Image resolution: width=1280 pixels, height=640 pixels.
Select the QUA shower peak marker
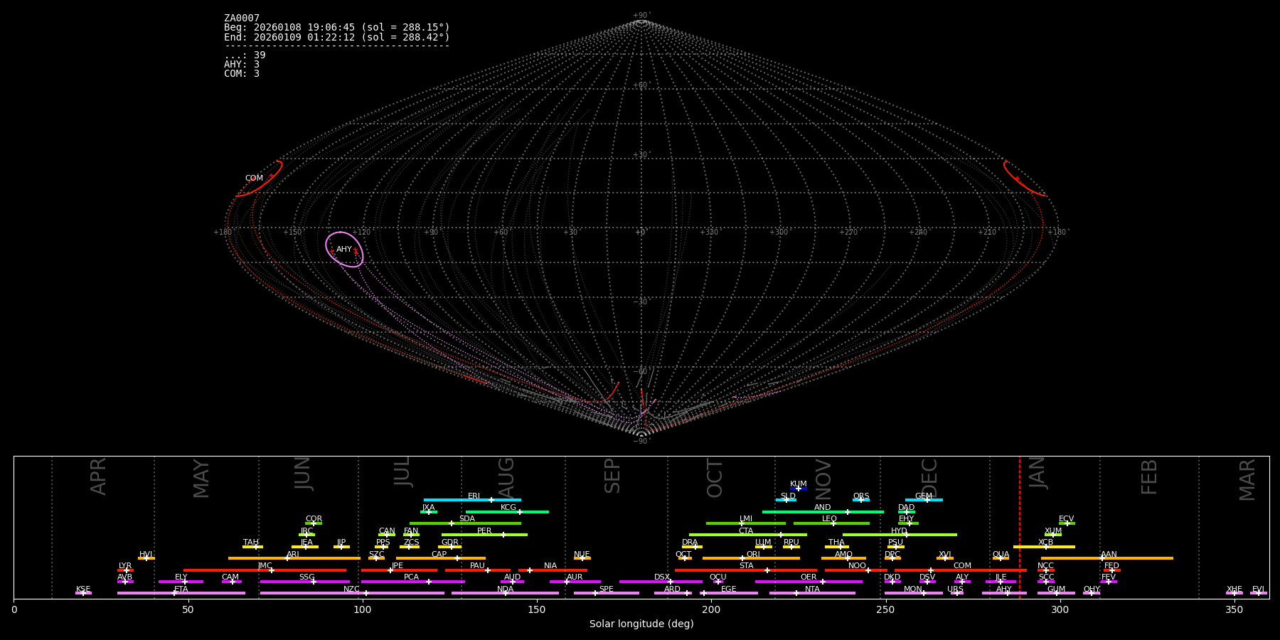pyautogui.click(x=1001, y=558)
